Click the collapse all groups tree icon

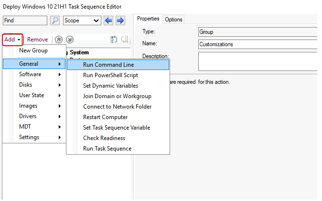[x=125, y=40]
